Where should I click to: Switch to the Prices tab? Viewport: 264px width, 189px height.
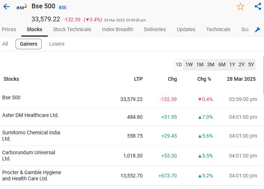(9, 29)
